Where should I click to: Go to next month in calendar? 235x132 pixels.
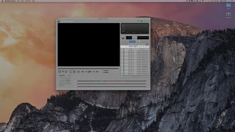[x=70, y=76]
